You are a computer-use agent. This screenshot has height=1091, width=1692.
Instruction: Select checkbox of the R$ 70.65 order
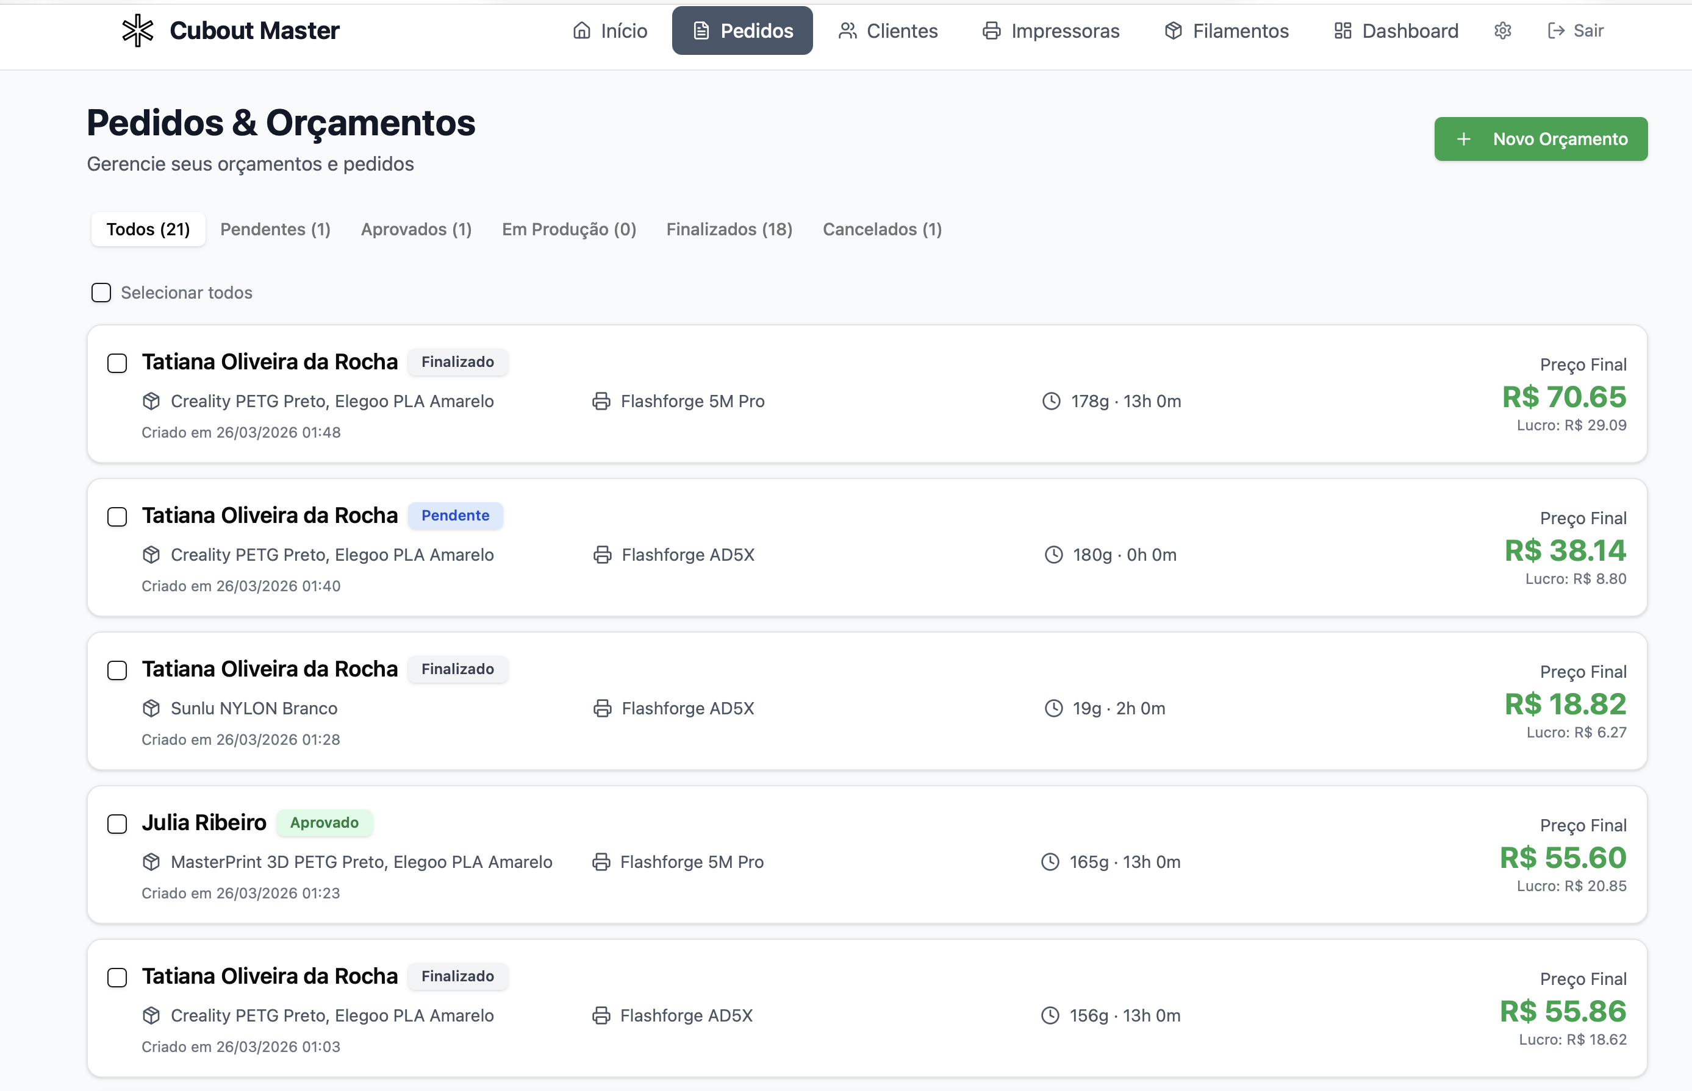[117, 363]
